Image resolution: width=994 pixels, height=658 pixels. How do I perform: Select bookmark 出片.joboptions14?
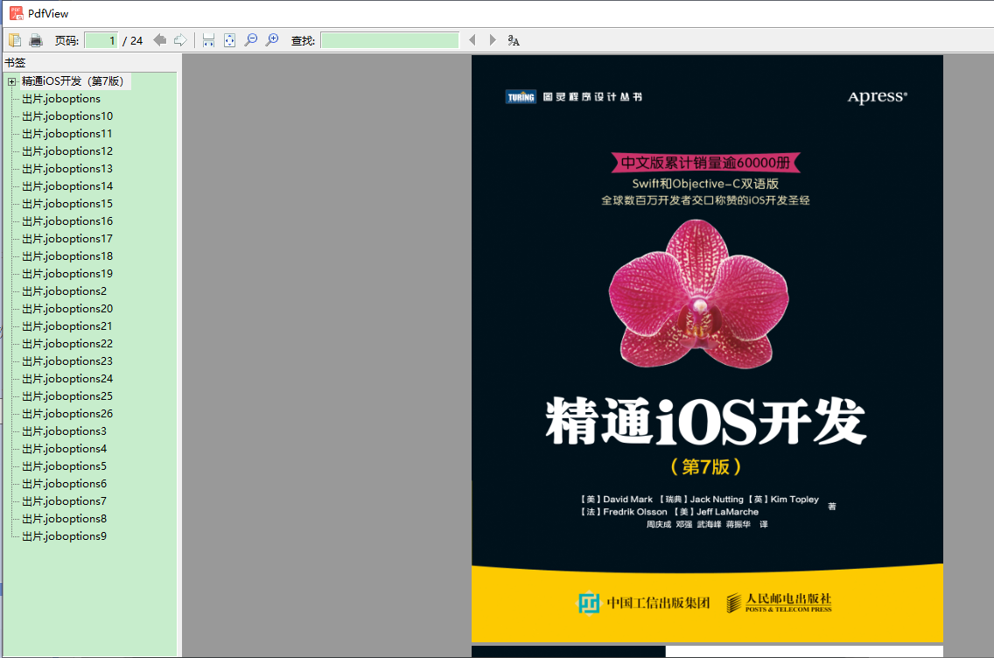(67, 186)
